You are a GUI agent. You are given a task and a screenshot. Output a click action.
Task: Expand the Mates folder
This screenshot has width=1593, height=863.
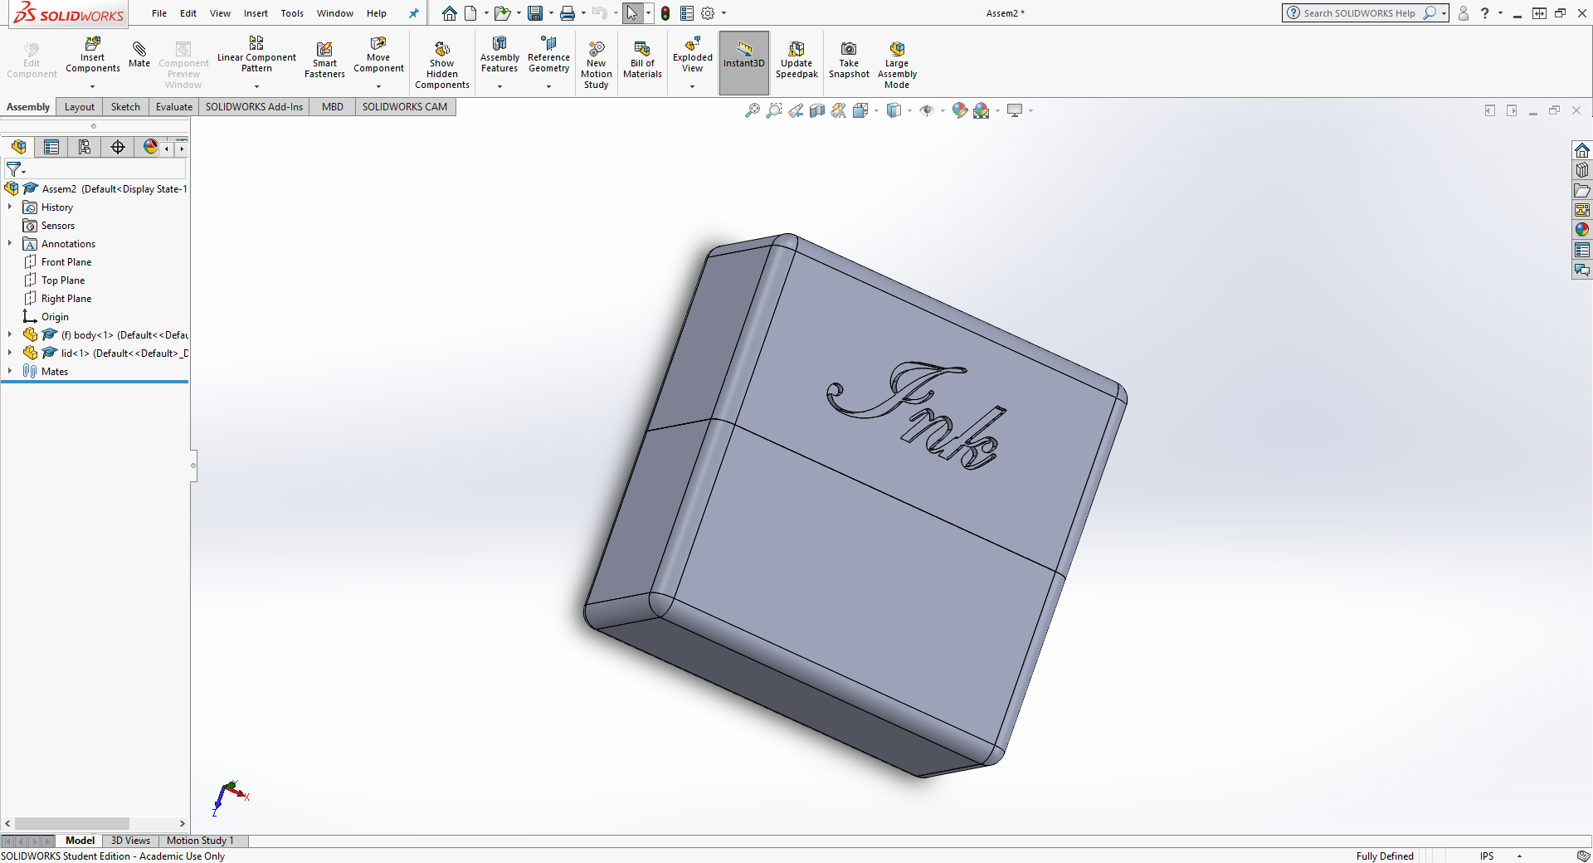tap(10, 371)
